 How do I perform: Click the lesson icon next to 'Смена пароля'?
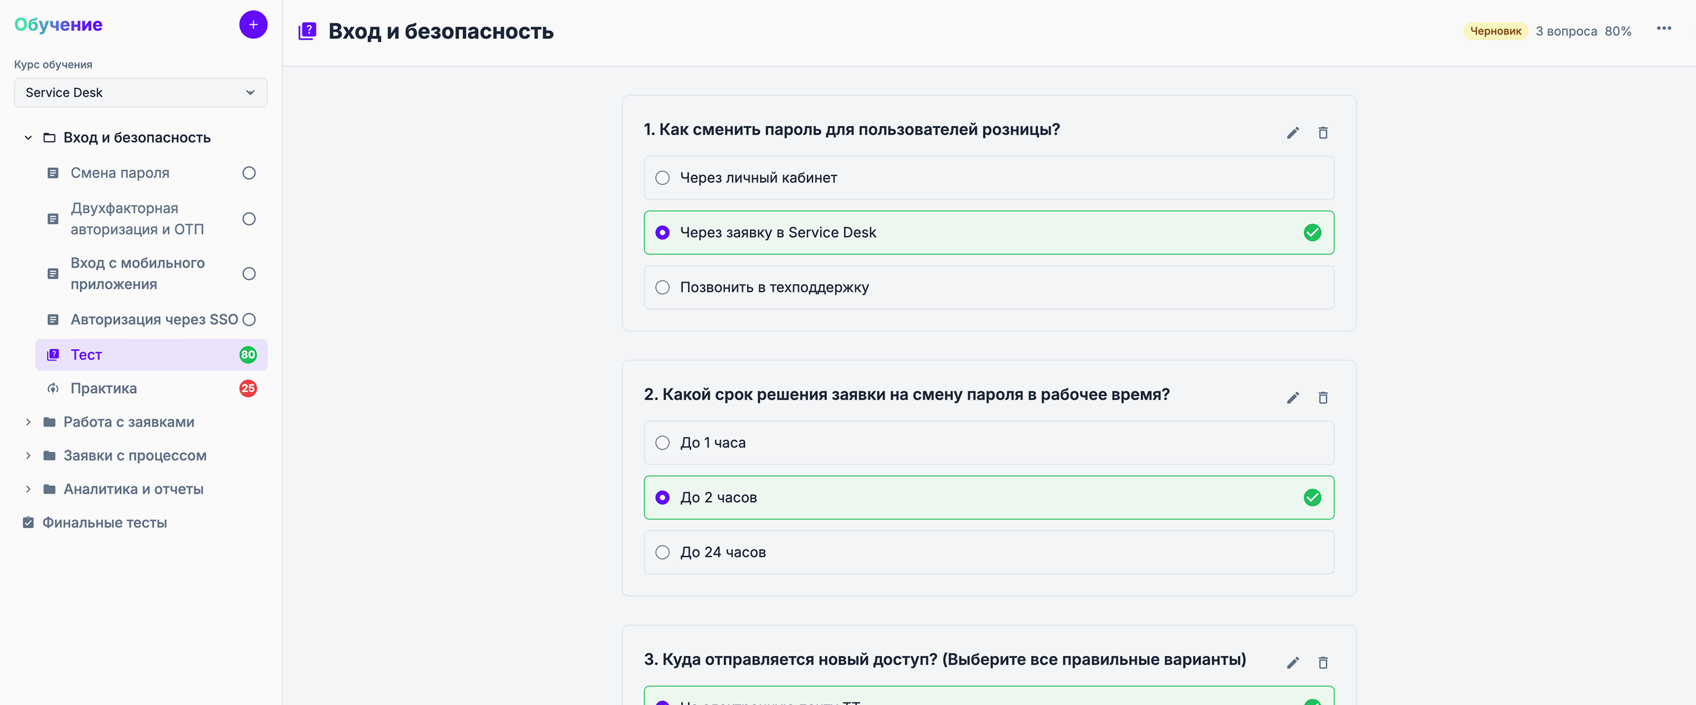pyautogui.click(x=53, y=173)
